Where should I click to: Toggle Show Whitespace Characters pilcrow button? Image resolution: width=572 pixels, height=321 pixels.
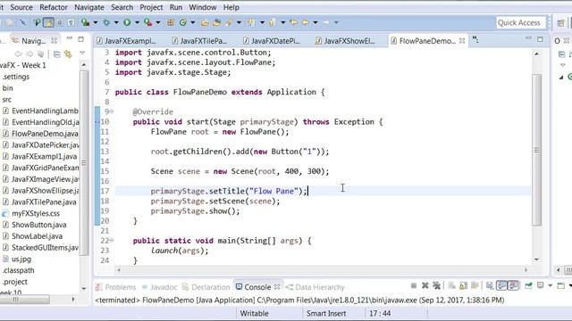[71, 22]
